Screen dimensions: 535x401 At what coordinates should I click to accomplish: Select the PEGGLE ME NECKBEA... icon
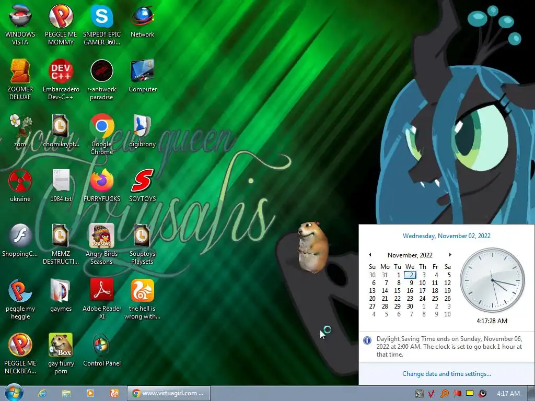(20, 354)
